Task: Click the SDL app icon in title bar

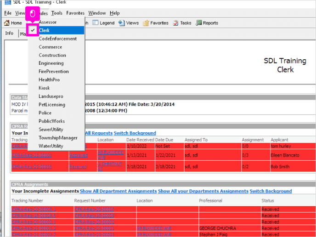Action: [8, 2]
